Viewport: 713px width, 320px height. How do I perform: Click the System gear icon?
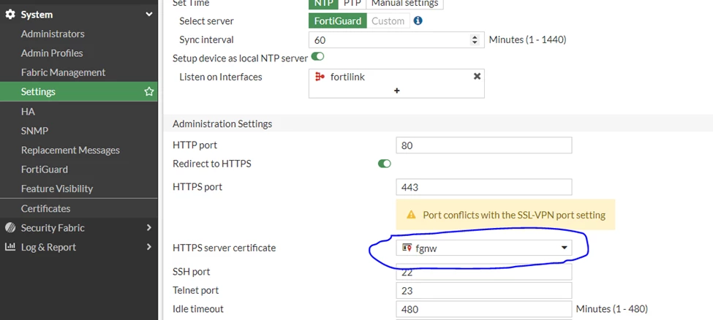click(10, 15)
